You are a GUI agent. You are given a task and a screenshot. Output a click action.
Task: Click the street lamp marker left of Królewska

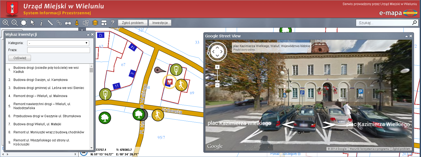click(x=105, y=94)
